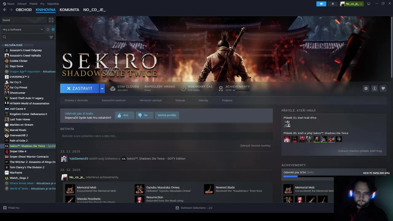Open Návody link

point(203,100)
